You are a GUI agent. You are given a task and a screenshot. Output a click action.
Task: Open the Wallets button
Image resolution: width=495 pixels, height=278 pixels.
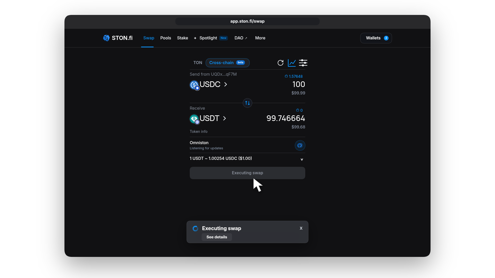(376, 38)
